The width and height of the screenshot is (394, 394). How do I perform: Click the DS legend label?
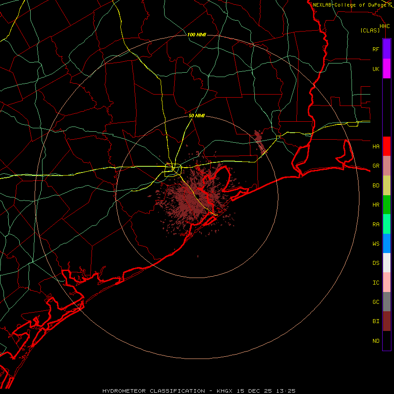click(x=376, y=263)
